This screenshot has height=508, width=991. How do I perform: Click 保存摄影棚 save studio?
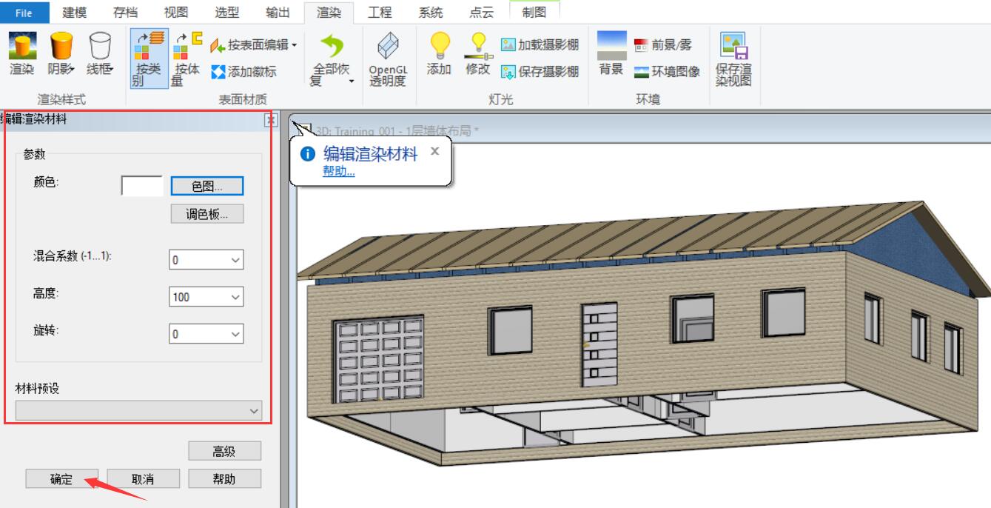click(540, 72)
